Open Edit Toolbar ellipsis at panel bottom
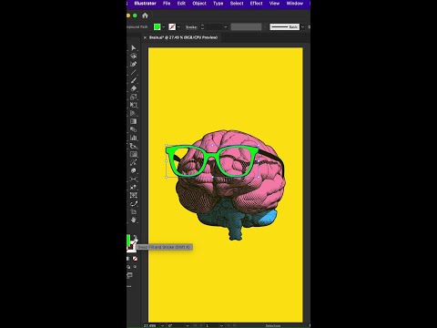 point(129,286)
